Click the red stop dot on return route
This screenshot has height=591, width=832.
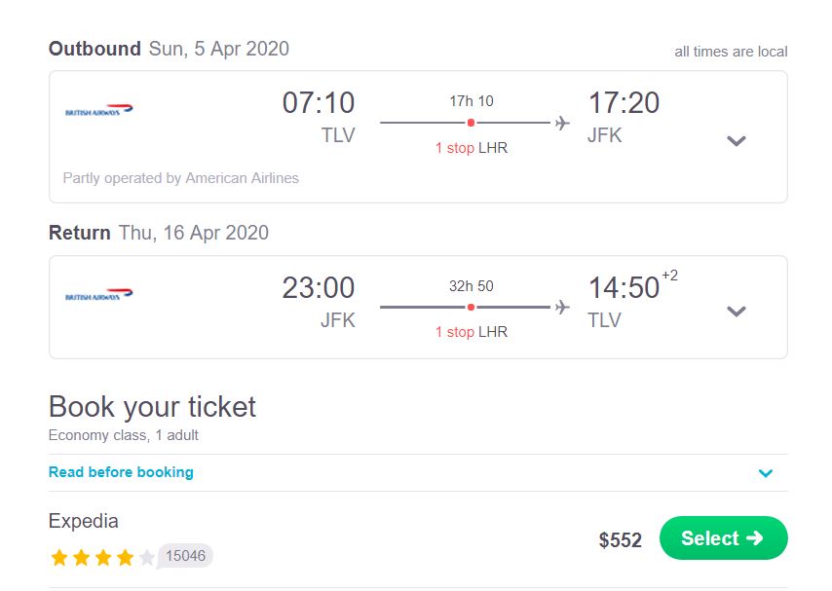pos(471,307)
